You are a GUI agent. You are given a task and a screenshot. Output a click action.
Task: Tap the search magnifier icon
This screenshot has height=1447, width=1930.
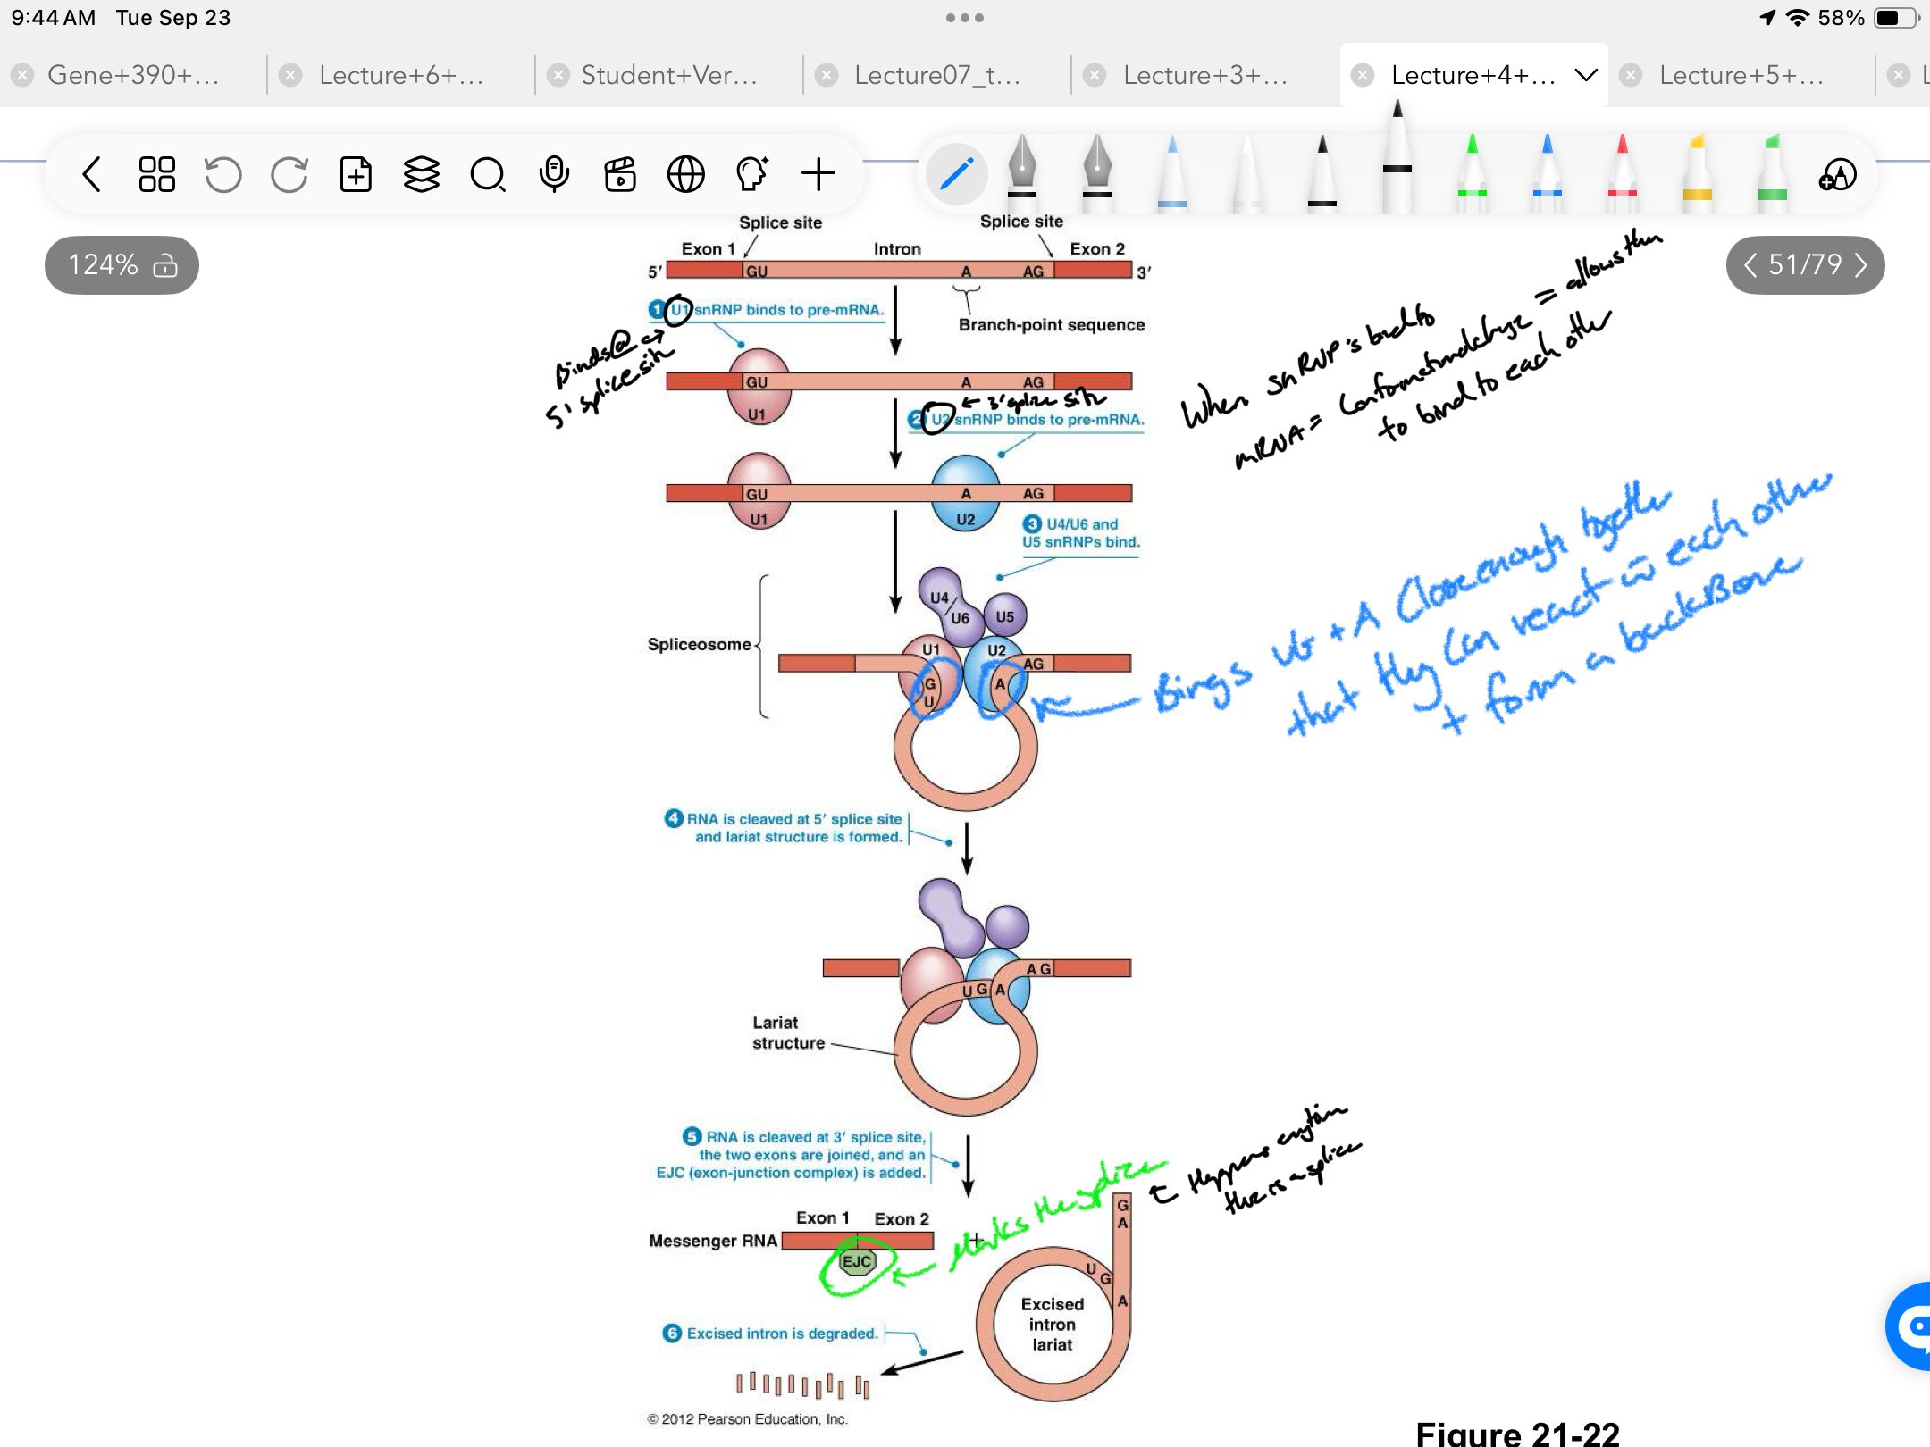488,174
